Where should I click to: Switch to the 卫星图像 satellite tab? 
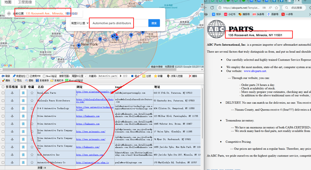click(25, 2)
